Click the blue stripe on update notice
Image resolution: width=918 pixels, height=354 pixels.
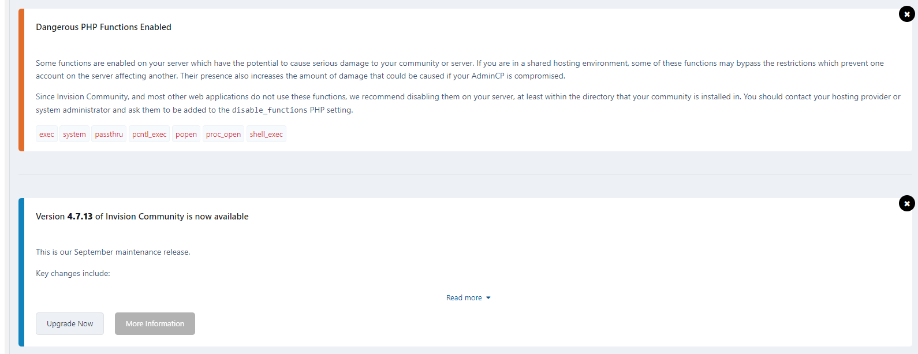[x=21, y=272]
